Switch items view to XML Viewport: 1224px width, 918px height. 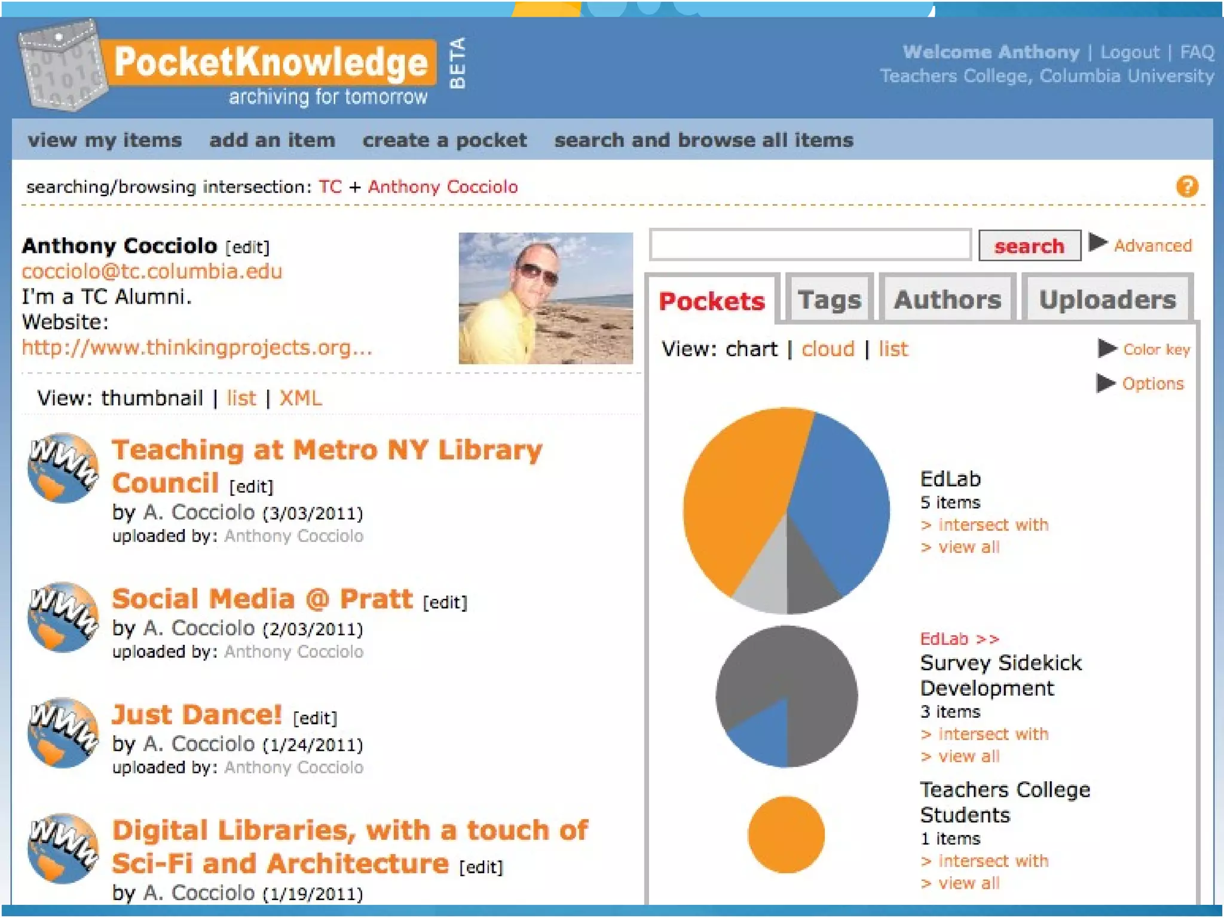click(300, 398)
